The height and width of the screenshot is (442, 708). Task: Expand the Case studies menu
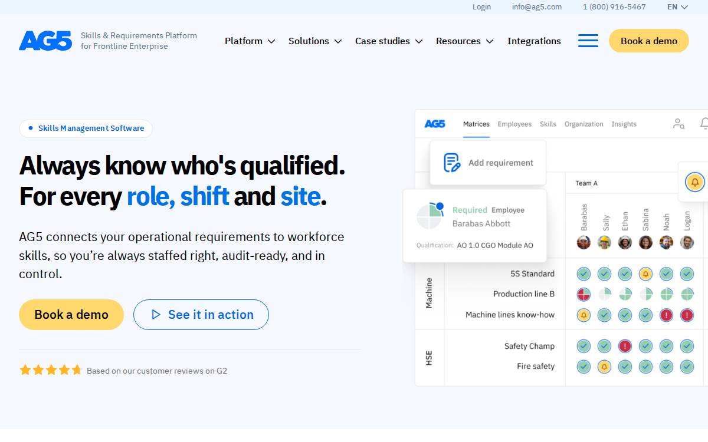[389, 41]
